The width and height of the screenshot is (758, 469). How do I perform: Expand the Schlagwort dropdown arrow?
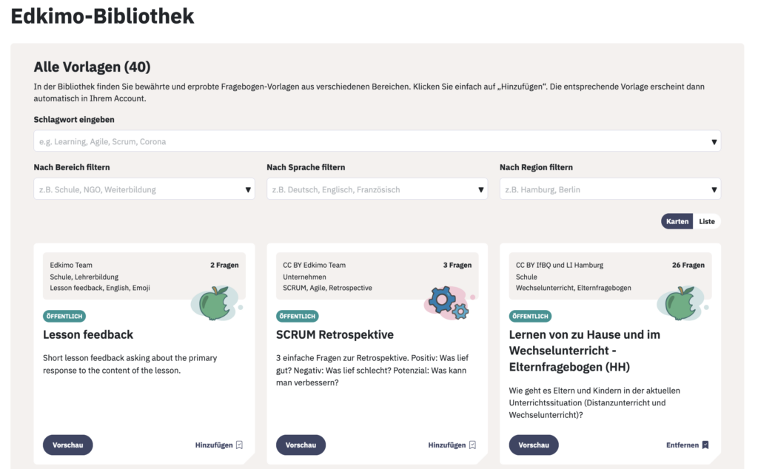click(x=714, y=141)
